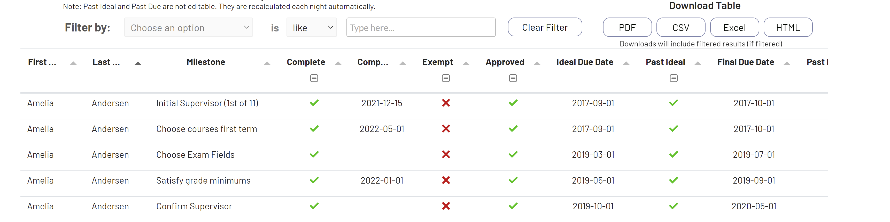Click the 'Type here...' filter text field
The width and height of the screenshot is (890, 222).
click(x=421, y=28)
